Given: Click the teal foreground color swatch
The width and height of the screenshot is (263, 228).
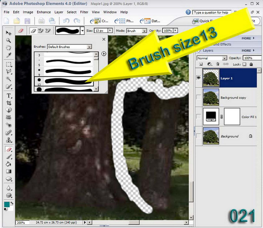Looking at the screenshot, I should [x=7, y=204].
